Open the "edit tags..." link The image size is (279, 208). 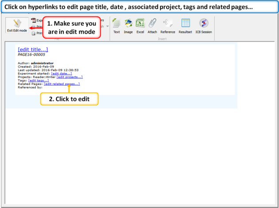coord(39,80)
